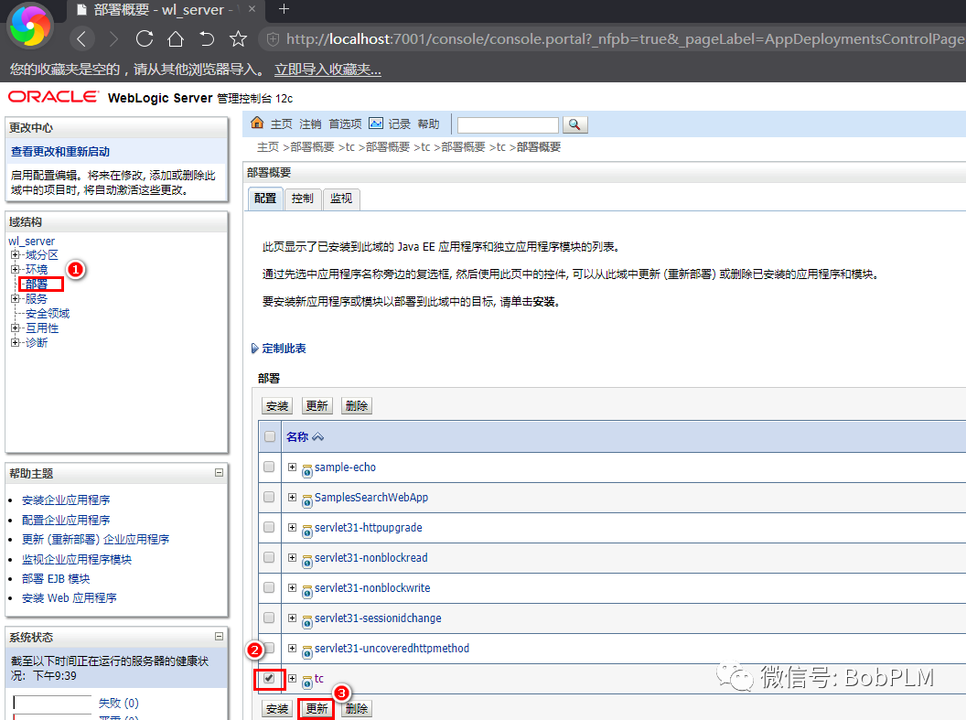
Task: Check the servlet31-nonblockwrite checkbox
Action: point(269,587)
